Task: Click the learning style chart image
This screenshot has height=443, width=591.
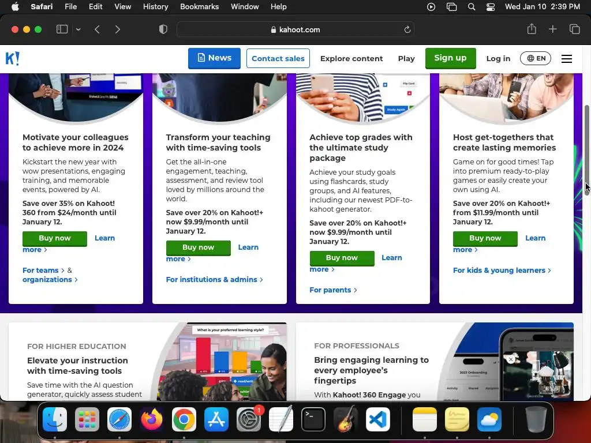Action: [222, 361]
